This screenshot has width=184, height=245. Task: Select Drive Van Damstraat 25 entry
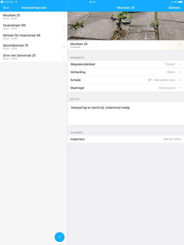(34, 57)
